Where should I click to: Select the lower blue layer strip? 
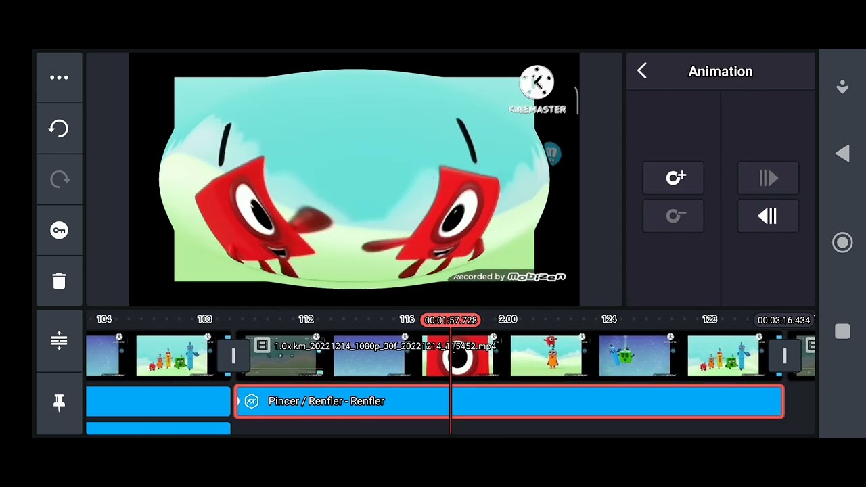158,428
